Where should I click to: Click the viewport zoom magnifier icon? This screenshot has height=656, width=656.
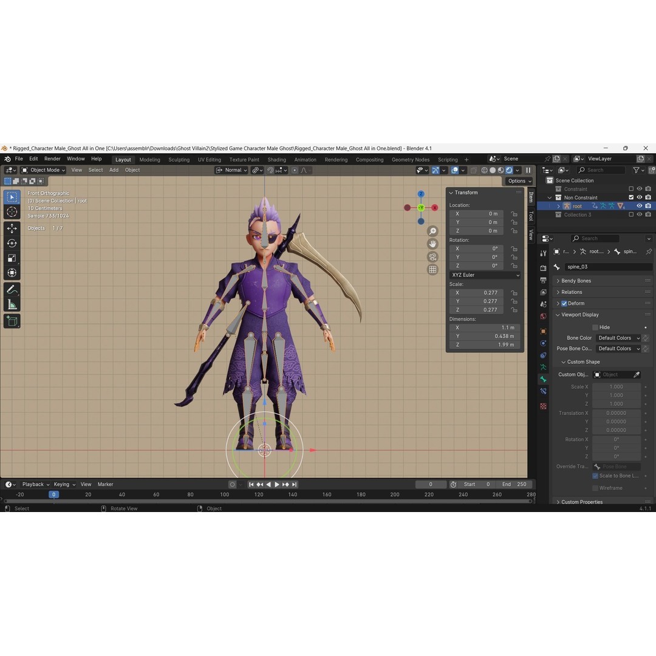[x=432, y=231]
